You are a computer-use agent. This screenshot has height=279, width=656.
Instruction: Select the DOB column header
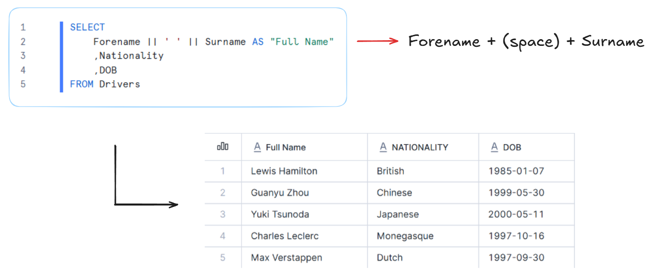tap(512, 148)
